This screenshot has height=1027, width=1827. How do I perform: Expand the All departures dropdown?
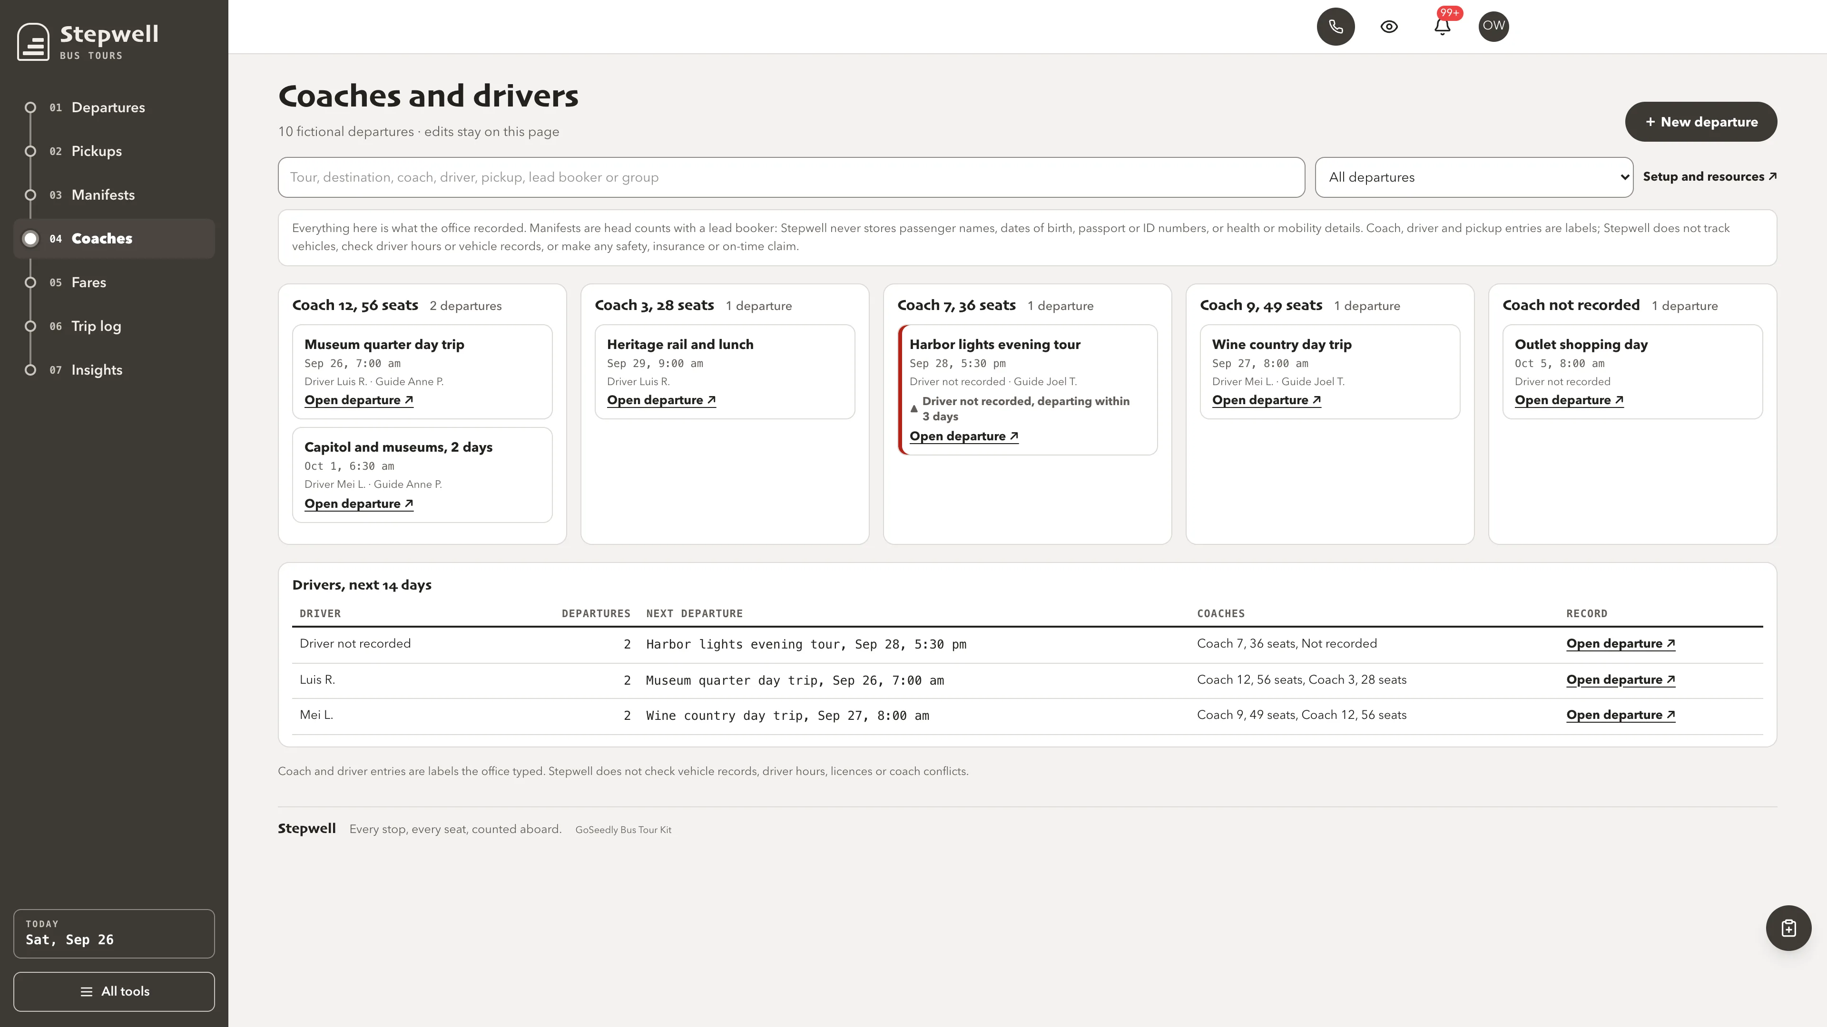pyautogui.click(x=1474, y=177)
